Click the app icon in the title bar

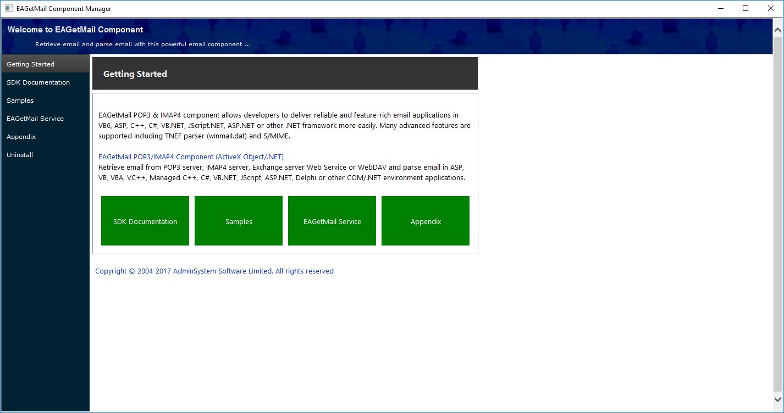[x=9, y=8]
